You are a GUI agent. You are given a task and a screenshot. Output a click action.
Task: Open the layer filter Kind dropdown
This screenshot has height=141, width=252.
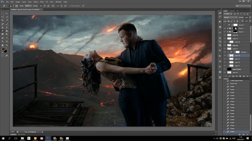point(228,14)
